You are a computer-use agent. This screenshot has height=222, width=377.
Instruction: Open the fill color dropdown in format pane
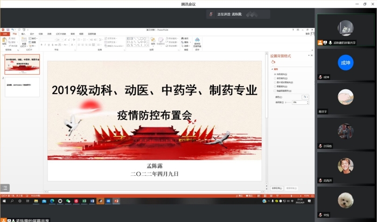point(306,97)
